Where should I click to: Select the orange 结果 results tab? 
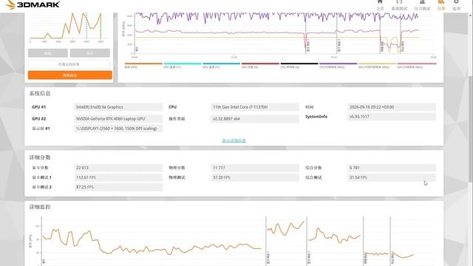tap(441, 5)
